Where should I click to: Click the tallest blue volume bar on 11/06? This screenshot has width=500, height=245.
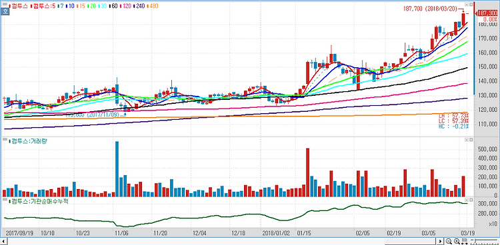click(117, 169)
